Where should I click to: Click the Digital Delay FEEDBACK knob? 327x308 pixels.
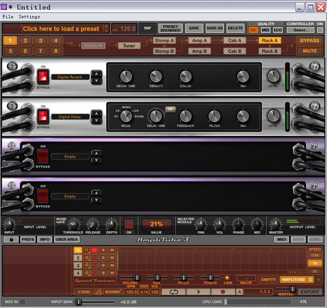coord(185,116)
